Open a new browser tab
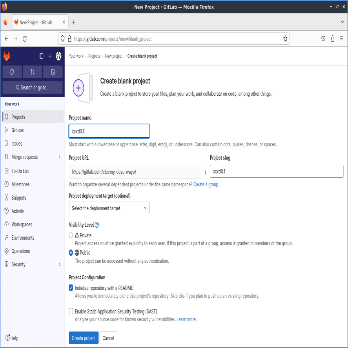Screen dimensions: 348x348 (x=73, y=22)
